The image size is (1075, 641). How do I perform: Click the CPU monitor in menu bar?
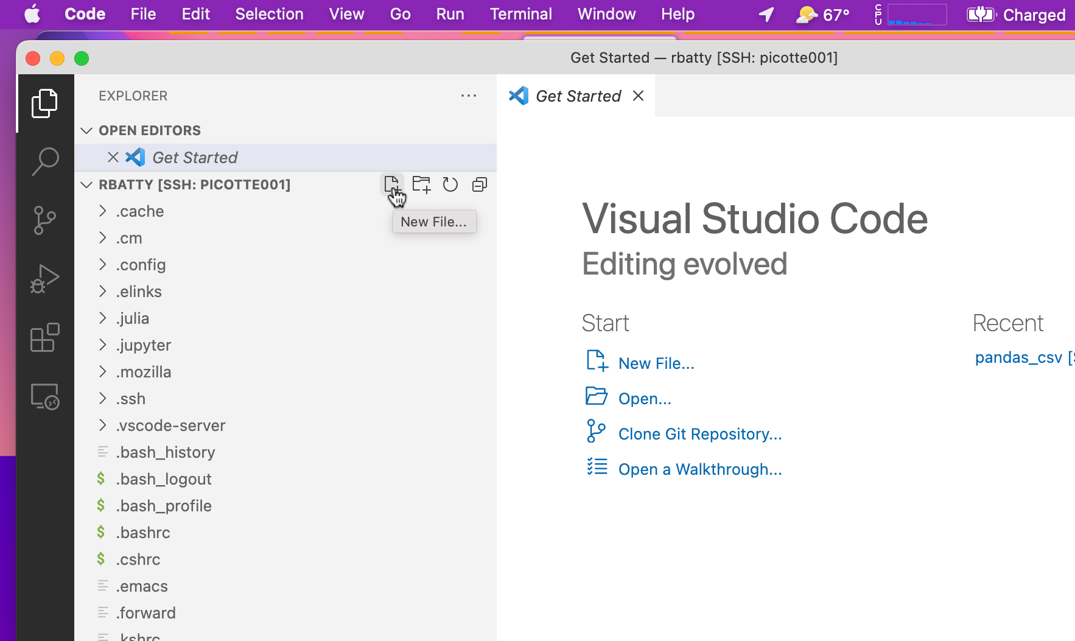pos(911,14)
